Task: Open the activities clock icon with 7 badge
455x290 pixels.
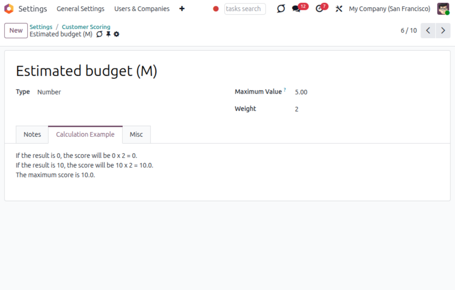Action: click(319, 9)
